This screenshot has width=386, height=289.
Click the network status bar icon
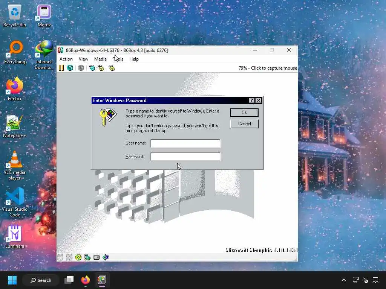(87, 257)
